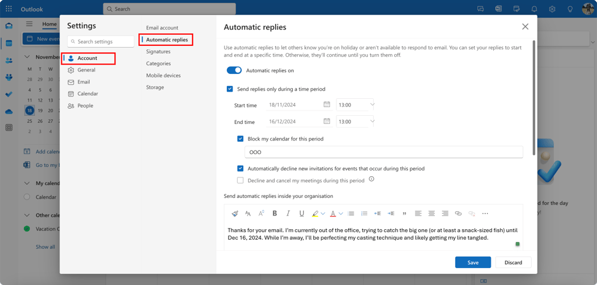Uncheck Send replies only during time period
This screenshot has height=285, width=597.
coord(230,89)
